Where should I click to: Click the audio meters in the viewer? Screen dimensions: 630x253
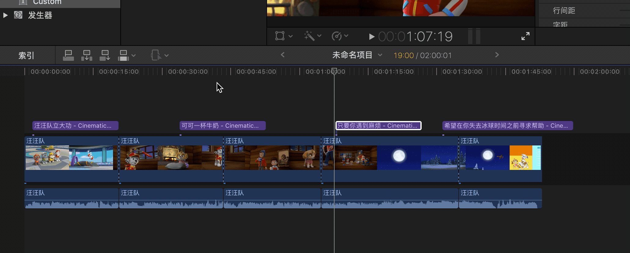point(474,36)
